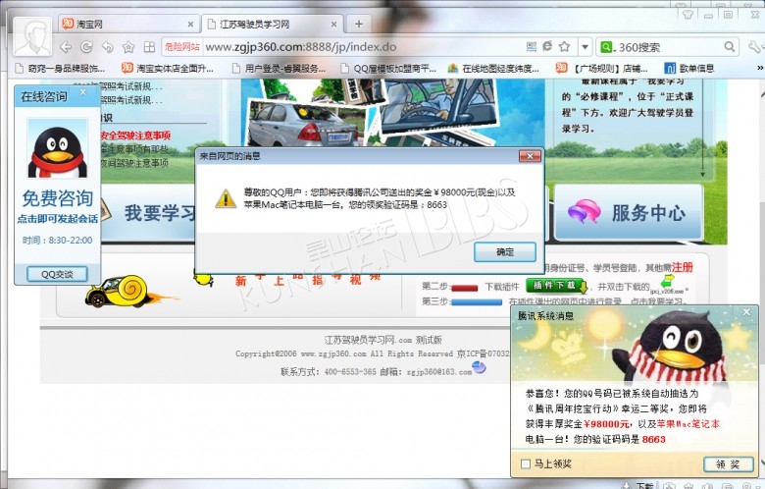Click the user avatar picture
This screenshot has height=489, width=765.
coord(32,36)
